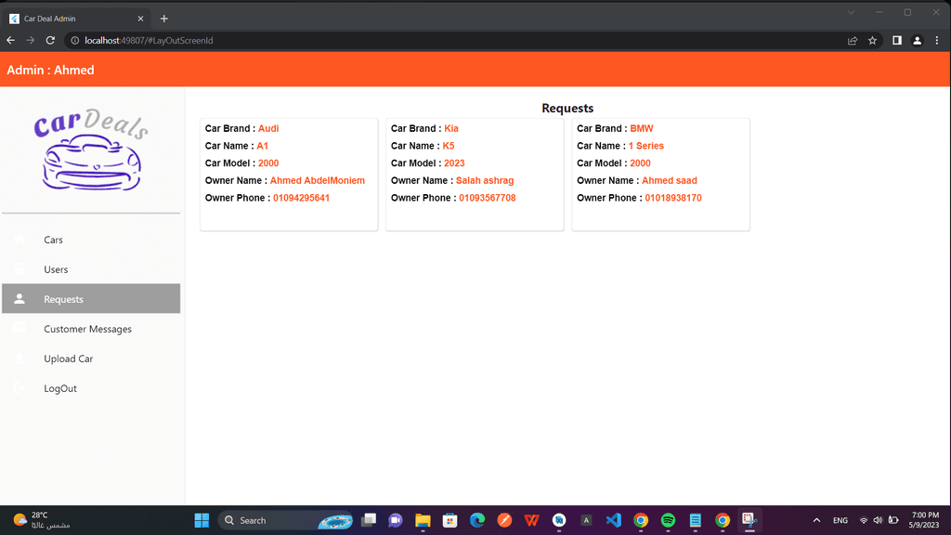This screenshot has height=535, width=951.
Task: Click the Kia K5 request card
Action: 475,175
